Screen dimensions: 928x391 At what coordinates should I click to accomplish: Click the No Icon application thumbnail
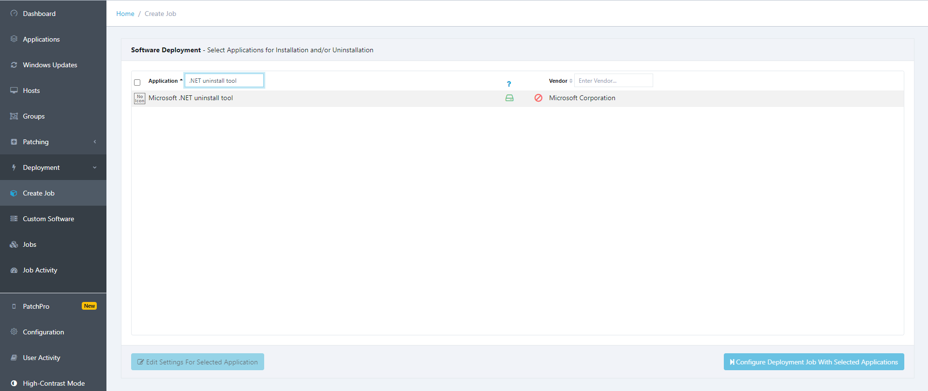tap(139, 99)
